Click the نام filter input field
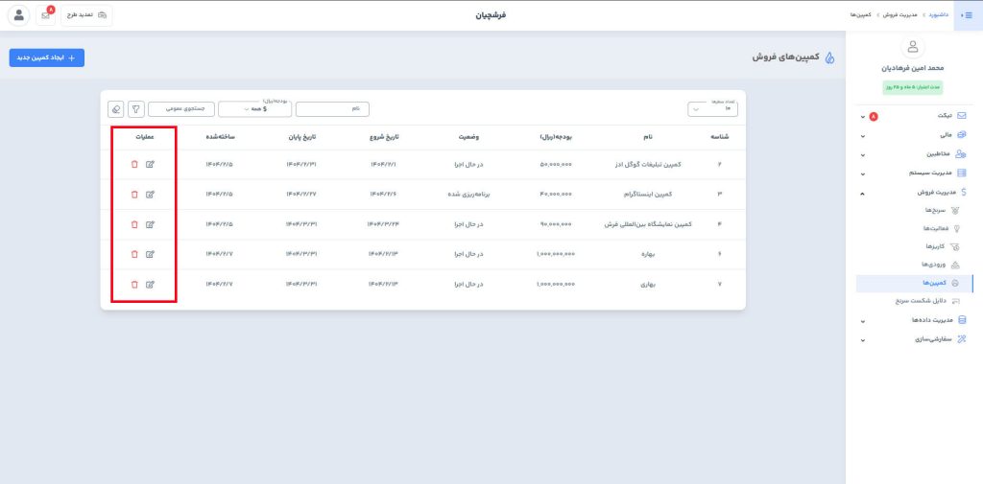The image size is (983, 484). [332, 109]
